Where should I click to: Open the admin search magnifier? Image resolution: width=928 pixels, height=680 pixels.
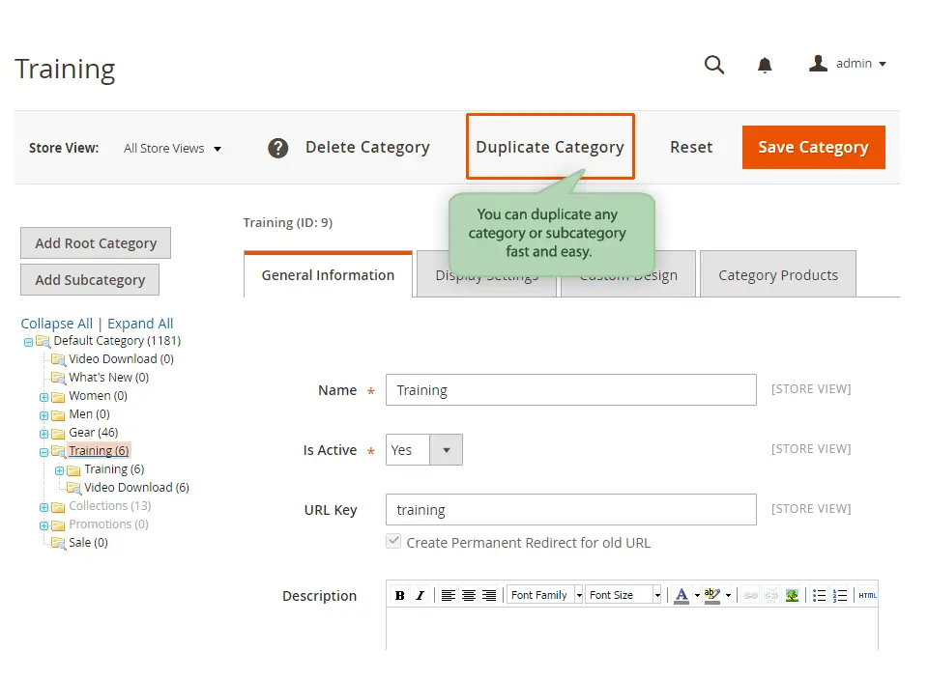click(714, 65)
